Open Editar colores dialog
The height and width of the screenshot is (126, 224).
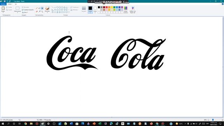point(126,10)
